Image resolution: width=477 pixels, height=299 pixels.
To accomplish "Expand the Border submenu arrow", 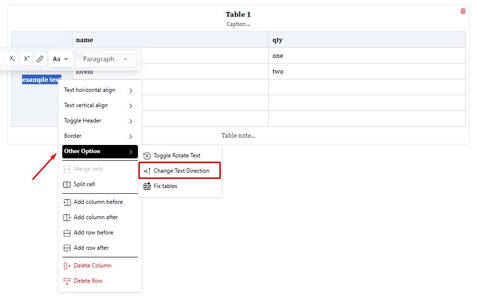I will (131, 136).
